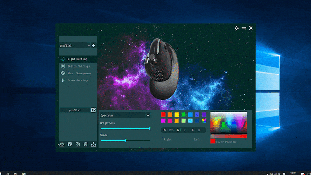Expand the Spectrum lighting mode dropdown

click(x=125, y=115)
